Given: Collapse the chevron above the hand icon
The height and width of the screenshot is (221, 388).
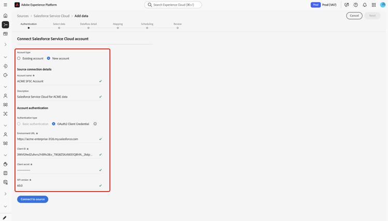Looking at the screenshot, I should 5,155.
